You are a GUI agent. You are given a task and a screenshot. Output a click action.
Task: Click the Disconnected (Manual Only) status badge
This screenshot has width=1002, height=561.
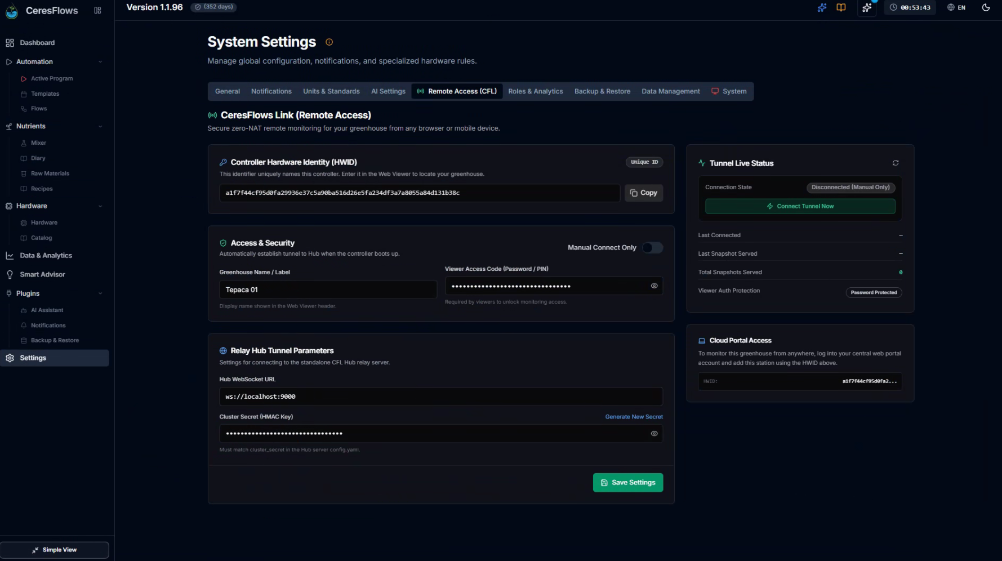point(850,187)
